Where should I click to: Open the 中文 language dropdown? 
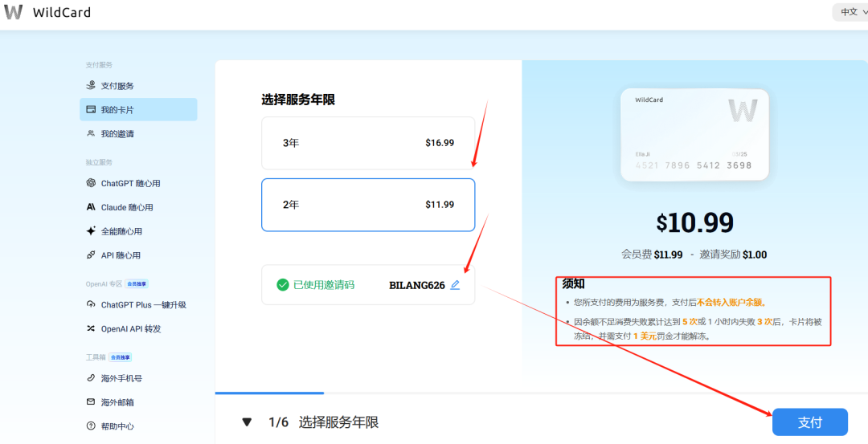[x=851, y=11]
